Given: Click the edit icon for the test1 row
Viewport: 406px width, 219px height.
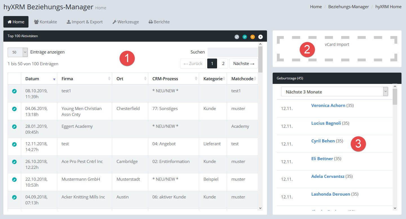Looking at the screenshot, I should 14,91.
